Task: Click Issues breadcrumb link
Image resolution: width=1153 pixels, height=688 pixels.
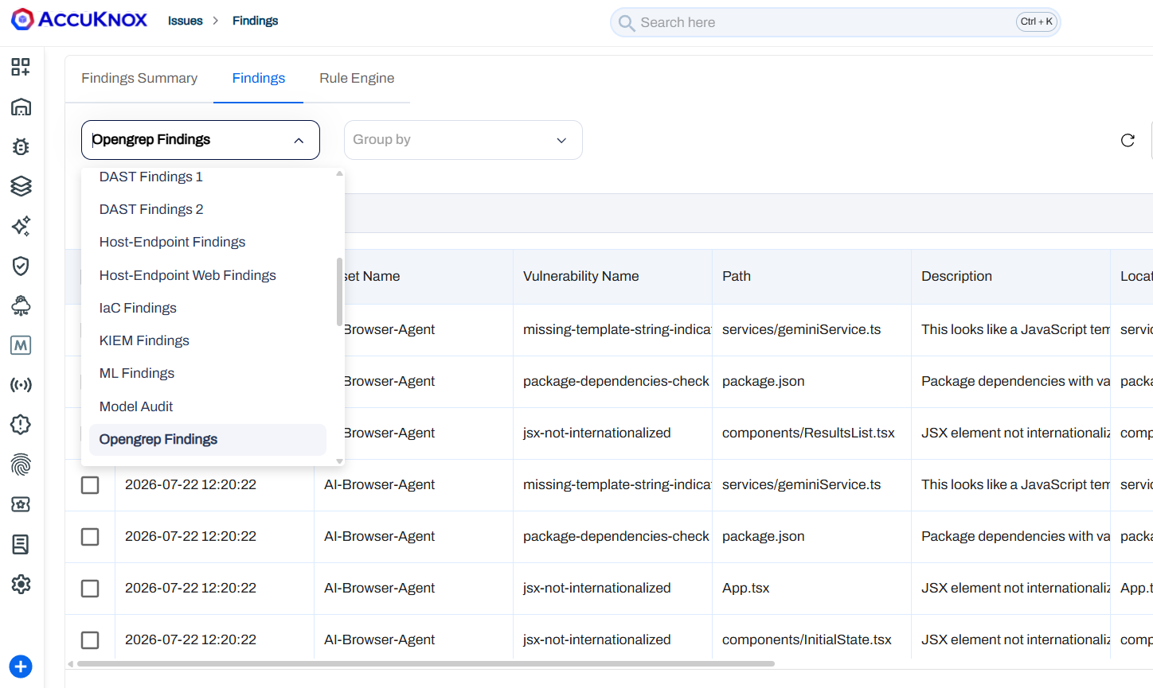Action: pyautogui.click(x=186, y=21)
